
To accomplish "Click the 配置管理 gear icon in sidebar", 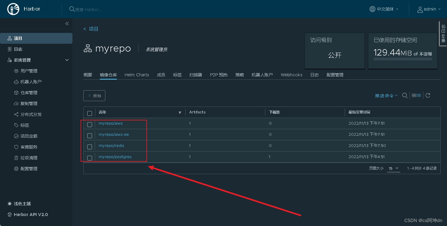I will (16, 169).
